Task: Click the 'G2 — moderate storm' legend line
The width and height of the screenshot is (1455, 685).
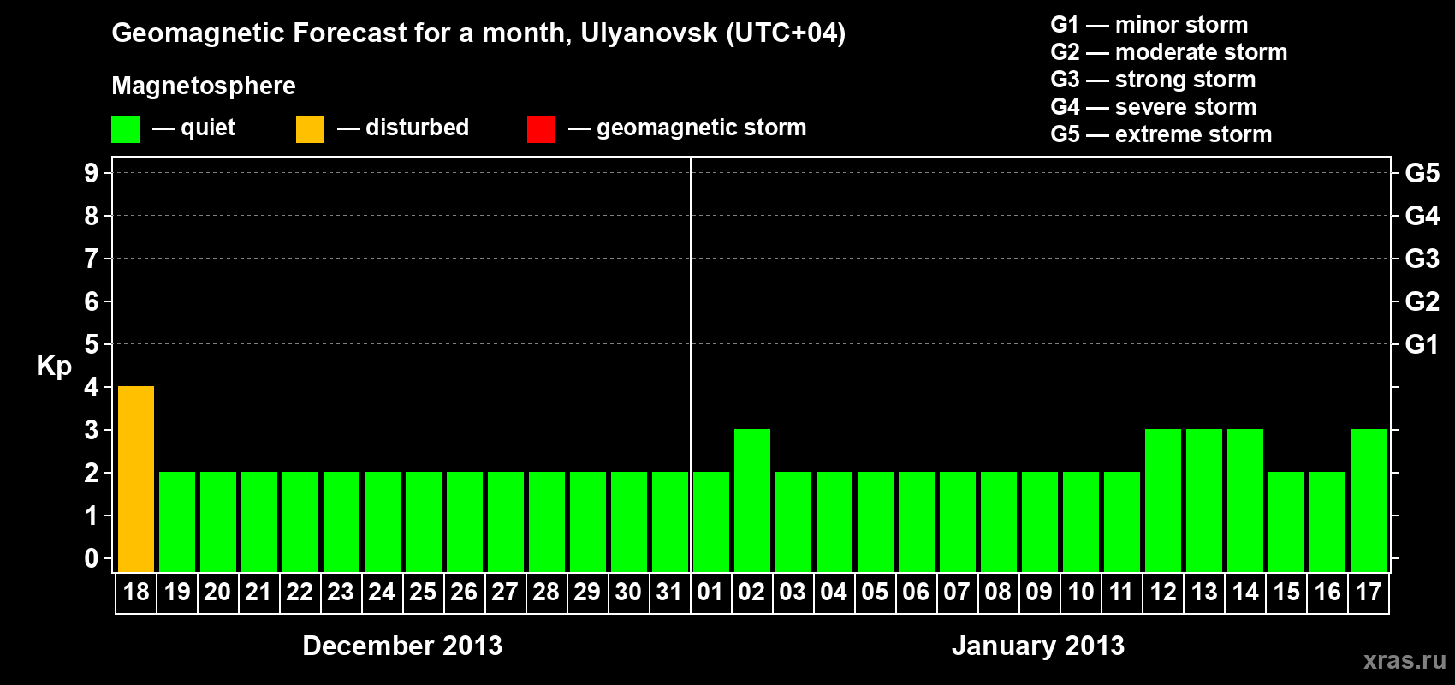Action: coord(1169,52)
